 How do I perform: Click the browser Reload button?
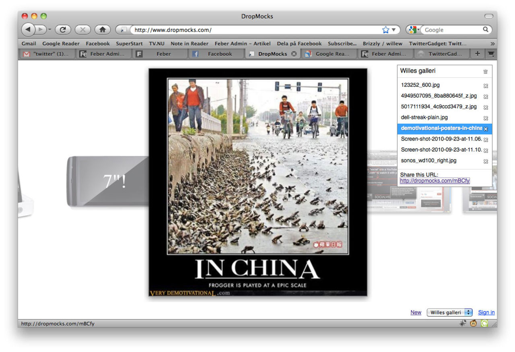coord(63,29)
